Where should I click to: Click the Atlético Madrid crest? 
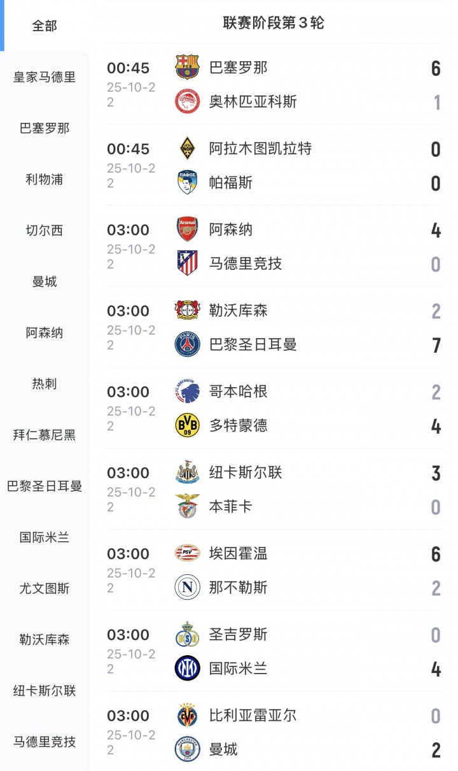[x=188, y=263]
